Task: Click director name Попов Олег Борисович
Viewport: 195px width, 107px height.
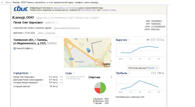Action: coord(28,23)
